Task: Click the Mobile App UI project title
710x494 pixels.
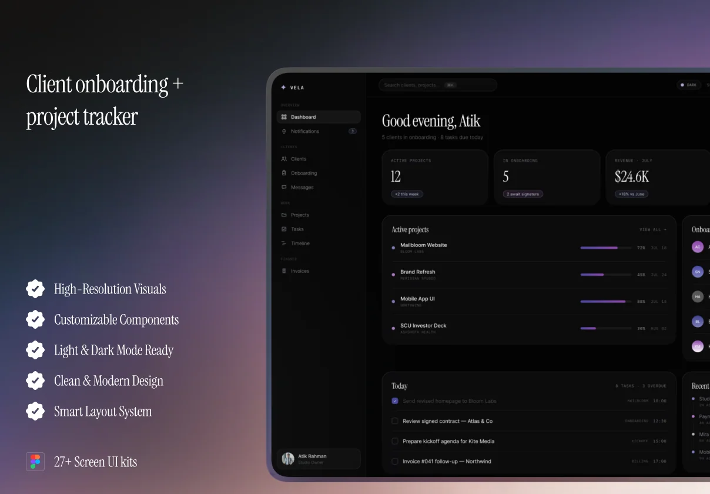Action: click(417, 299)
